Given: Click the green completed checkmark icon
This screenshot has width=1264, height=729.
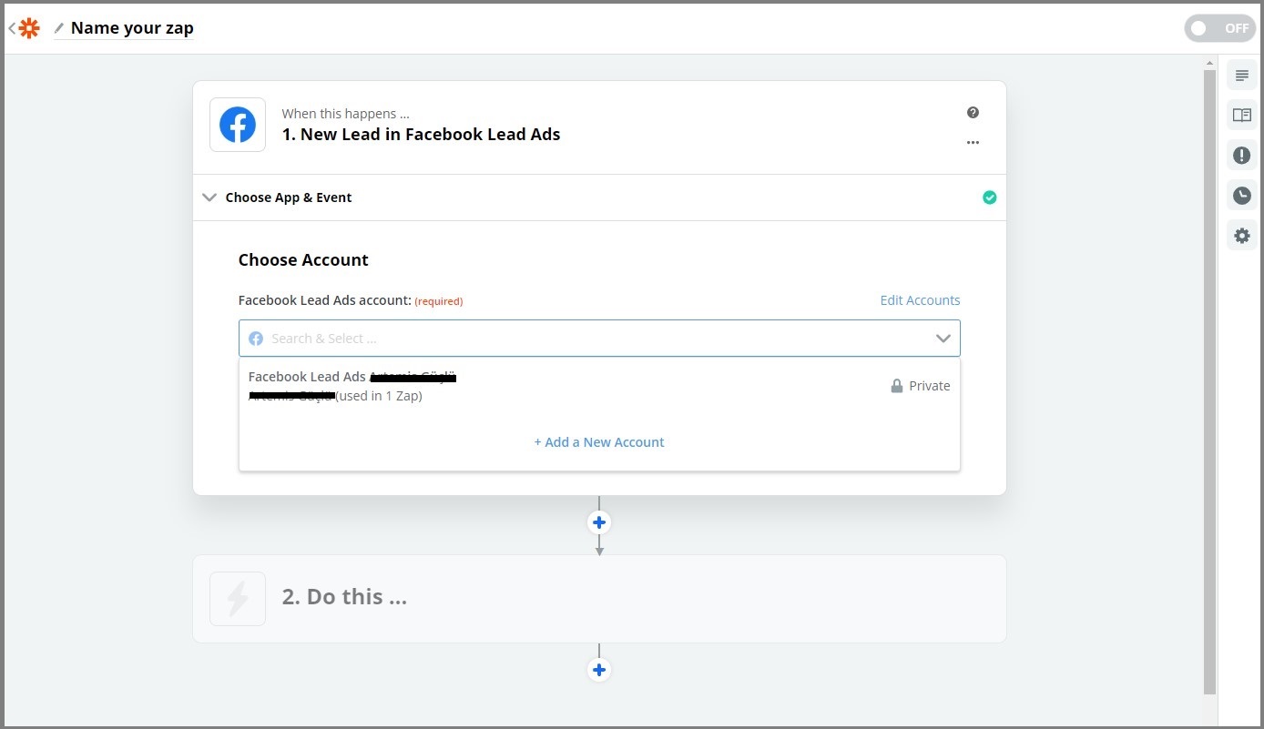Looking at the screenshot, I should point(989,197).
